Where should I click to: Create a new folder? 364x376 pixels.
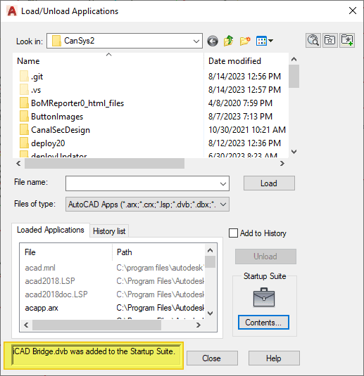coord(245,41)
